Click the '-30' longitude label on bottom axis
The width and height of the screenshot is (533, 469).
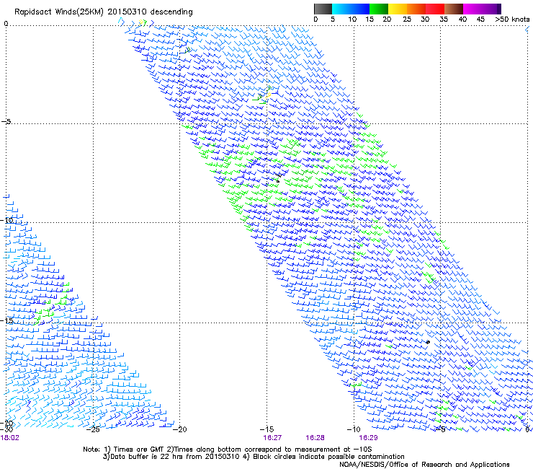point(6,429)
